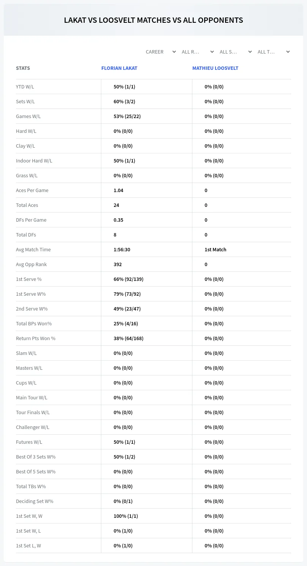Click the Indoor Hard W/L label
The image size is (307, 566).
[x=34, y=161]
